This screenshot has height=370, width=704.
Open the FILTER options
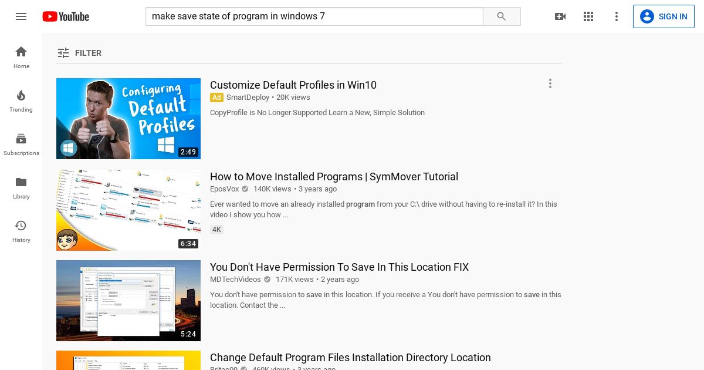[79, 53]
